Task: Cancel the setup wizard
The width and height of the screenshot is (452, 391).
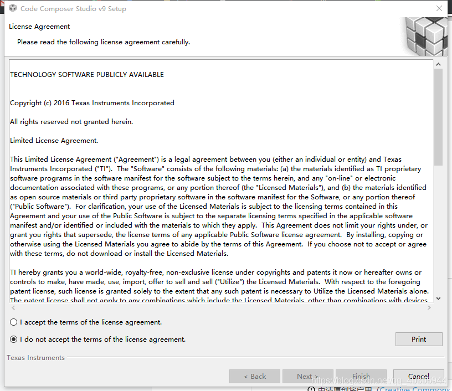Action: pyautogui.click(x=419, y=377)
